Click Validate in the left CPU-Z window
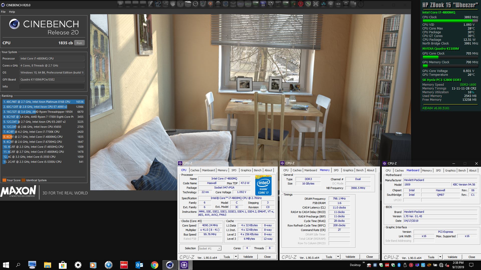 click(248, 257)
